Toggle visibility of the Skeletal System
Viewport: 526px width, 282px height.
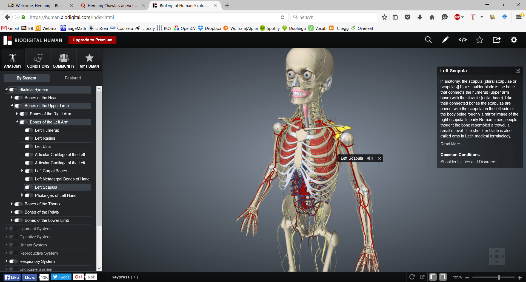(13, 89)
